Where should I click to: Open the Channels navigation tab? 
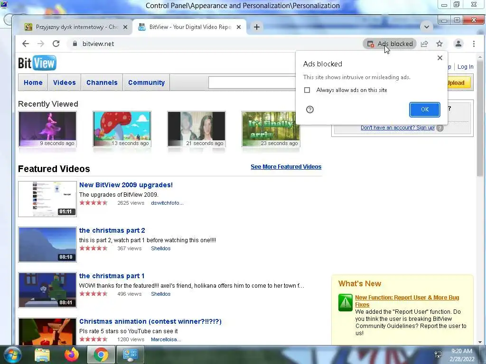(102, 82)
